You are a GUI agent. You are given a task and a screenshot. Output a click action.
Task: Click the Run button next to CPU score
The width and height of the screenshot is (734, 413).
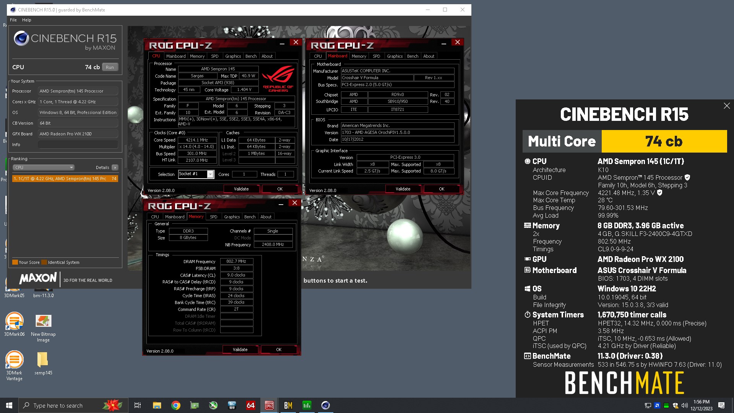pos(110,67)
